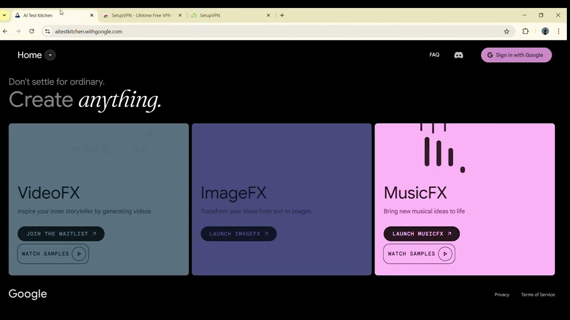Watch samples under MusicFX
The height and width of the screenshot is (320, 570).
click(x=419, y=254)
